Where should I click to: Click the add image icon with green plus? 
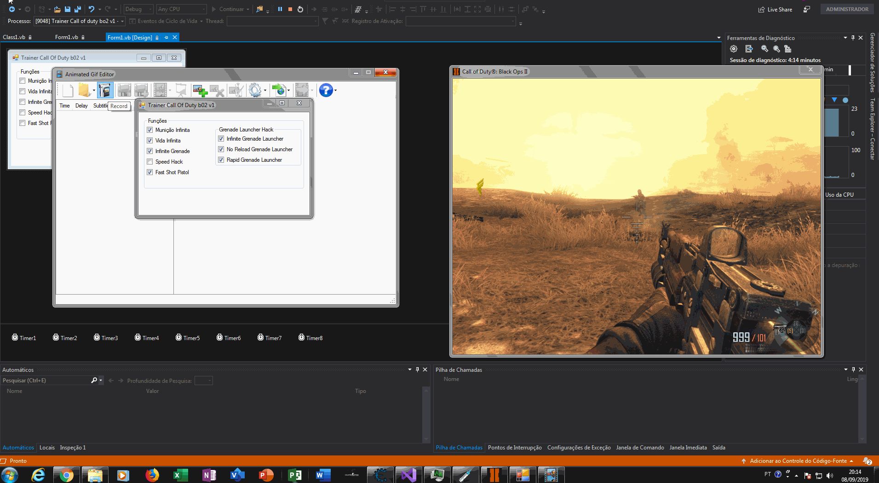pyautogui.click(x=200, y=90)
